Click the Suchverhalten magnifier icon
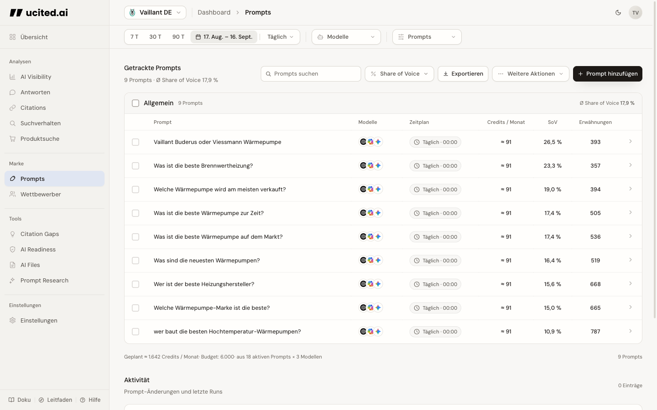This screenshot has height=410, width=657. [12, 123]
